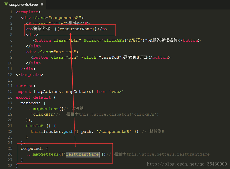Image resolution: width=230 pixels, height=169 pixels.
Task: Click the closing template tag on line 12
Action: tap(29, 75)
